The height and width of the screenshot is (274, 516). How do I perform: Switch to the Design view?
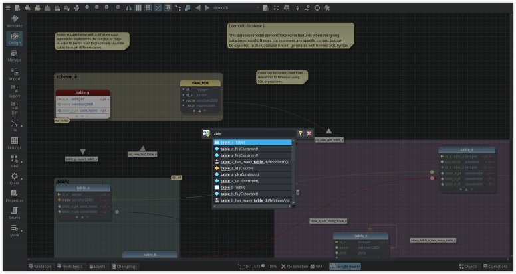(x=15, y=38)
